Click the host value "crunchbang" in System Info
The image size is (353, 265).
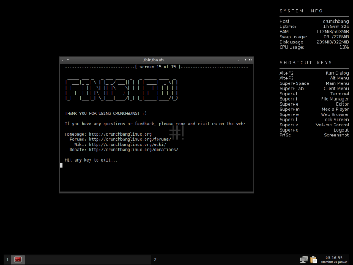(336, 21)
